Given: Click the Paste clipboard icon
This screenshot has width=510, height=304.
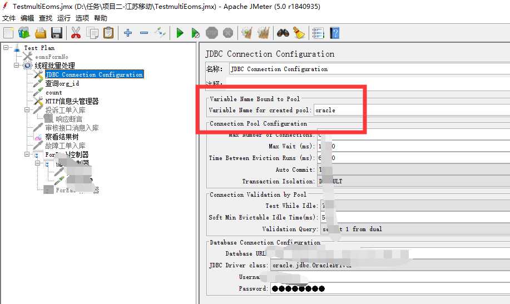Looking at the screenshot, I should point(108,33).
